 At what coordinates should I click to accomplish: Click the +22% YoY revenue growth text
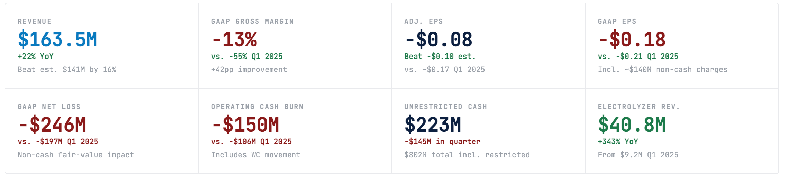click(x=36, y=56)
